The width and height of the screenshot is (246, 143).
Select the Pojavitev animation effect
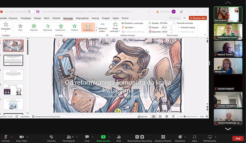34,27
